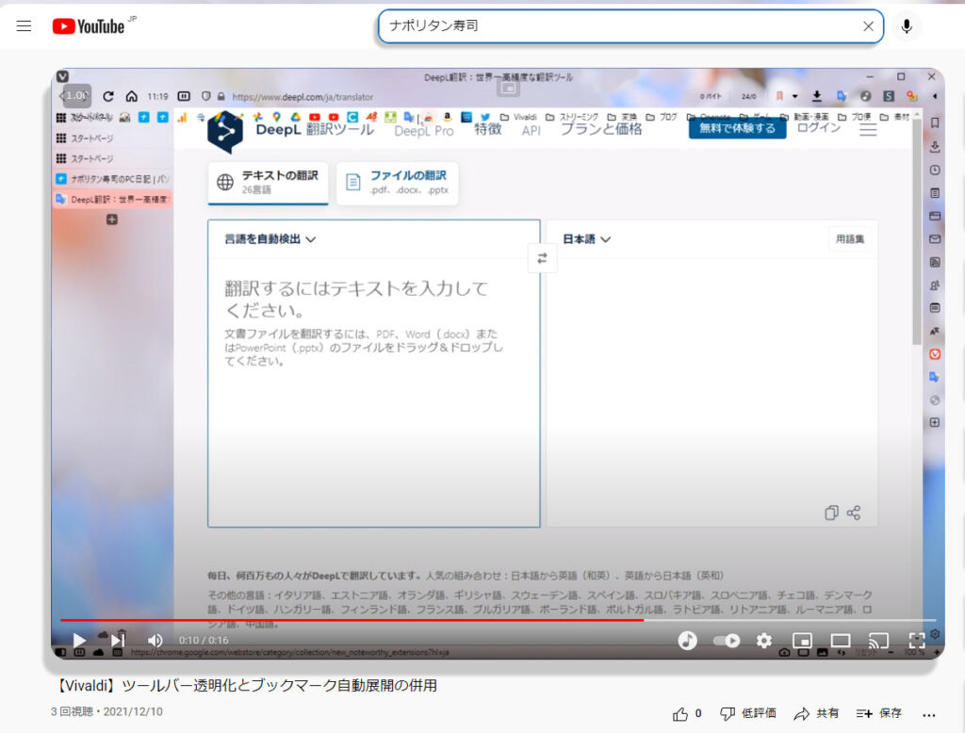The image size is (965, 733).
Task: In the video, open 日本語 target language dropdown
Action: click(586, 238)
